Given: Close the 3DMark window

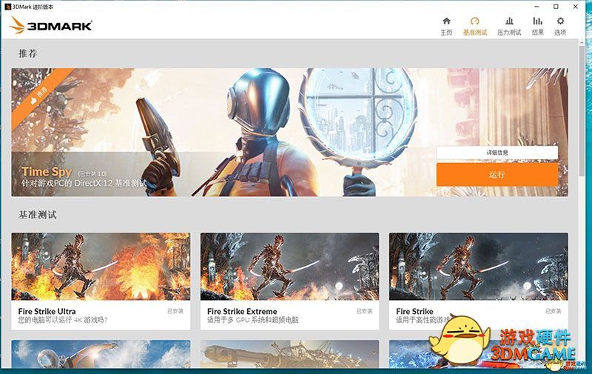Looking at the screenshot, I should coord(575,7).
